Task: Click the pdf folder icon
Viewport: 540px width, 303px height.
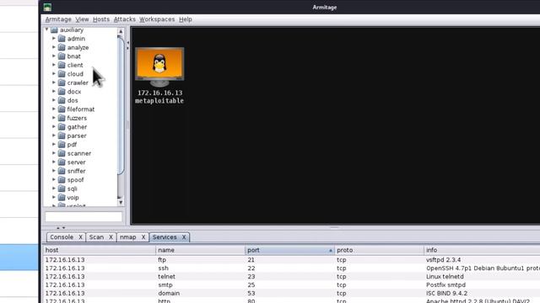Action: pyautogui.click(x=62, y=144)
